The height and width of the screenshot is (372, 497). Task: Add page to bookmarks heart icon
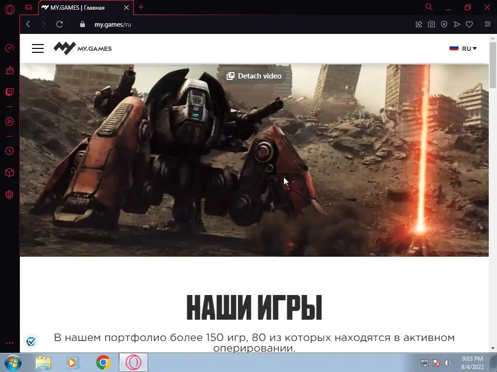click(x=469, y=24)
